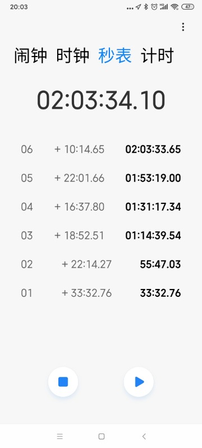Tap the alarm clock status icon
The width and height of the screenshot is (202, 448).
(x=154, y=7)
